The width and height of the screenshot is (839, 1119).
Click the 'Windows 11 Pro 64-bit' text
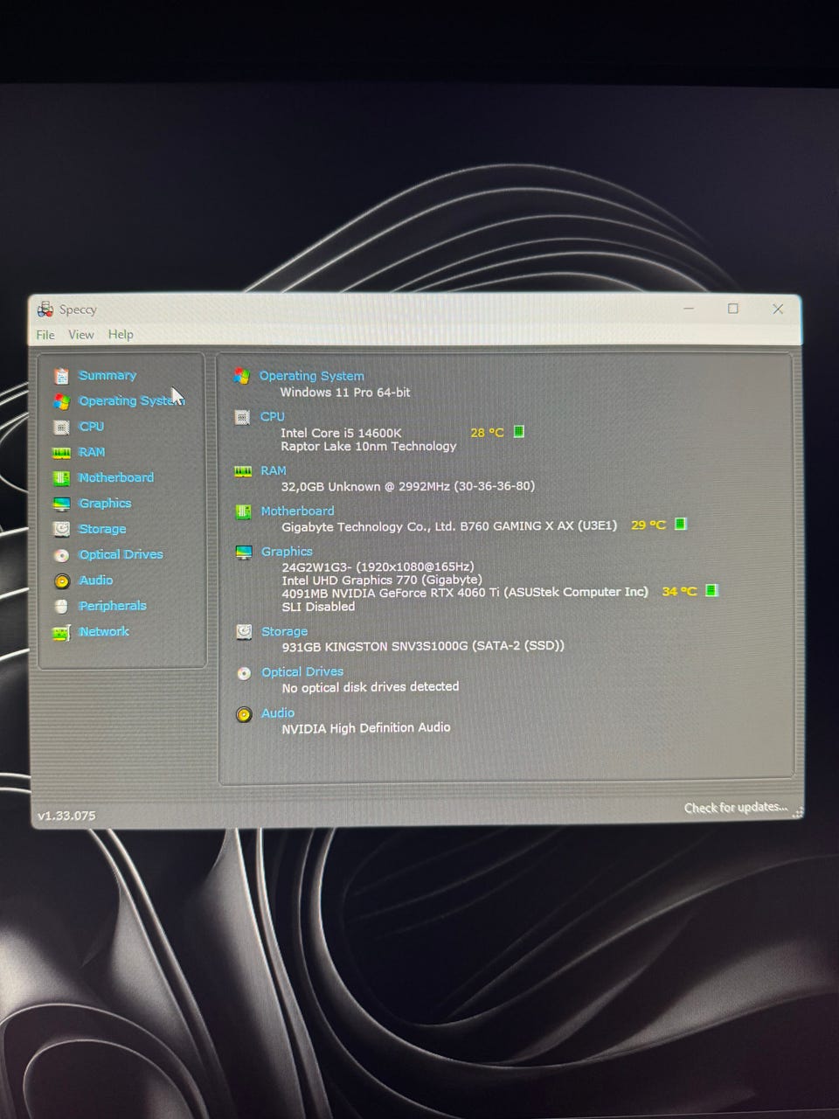[345, 393]
